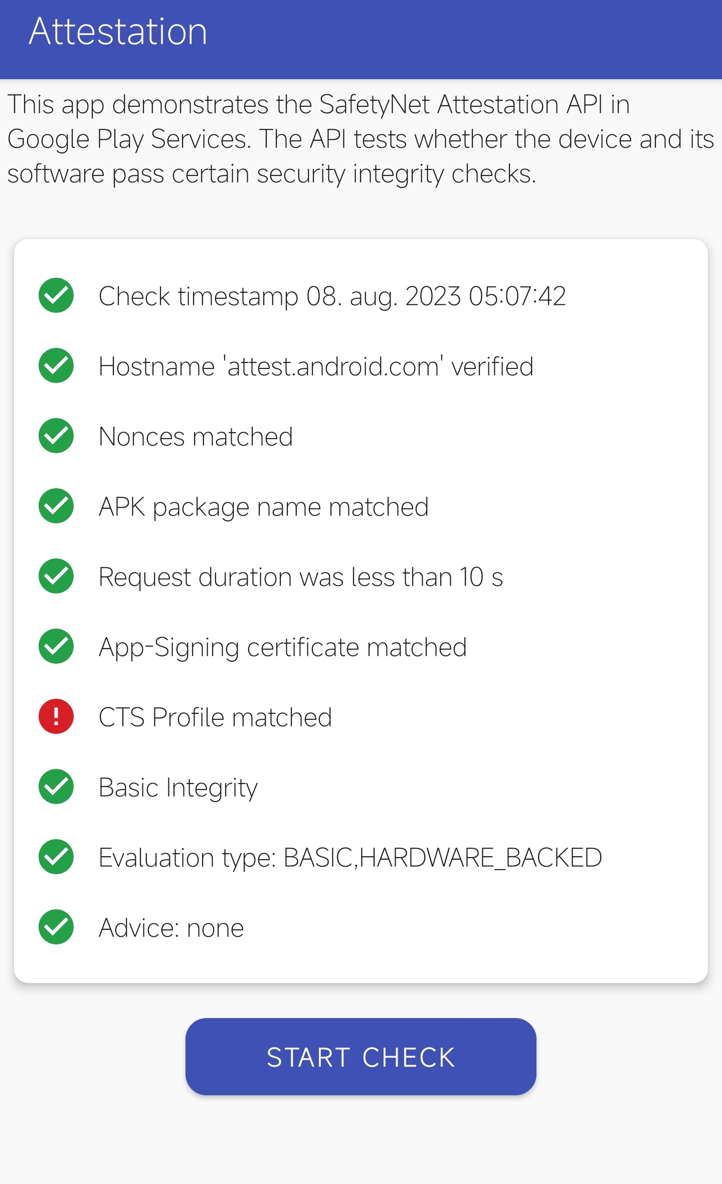The image size is (722, 1184).
Task: Select the Evaluation type BASIC,HARDWARE_BACKED text
Action: pyautogui.click(x=350, y=858)
